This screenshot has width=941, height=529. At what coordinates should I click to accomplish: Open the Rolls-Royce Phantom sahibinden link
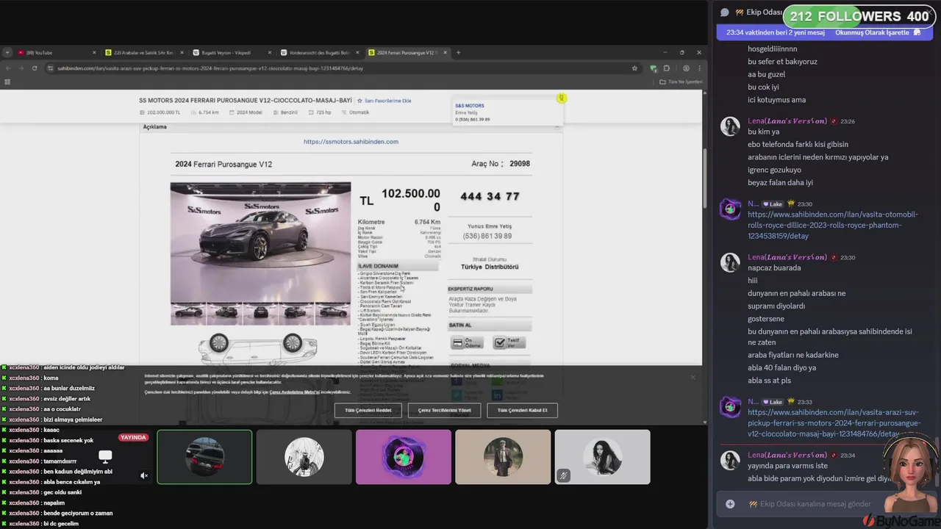pyautogui.click(x=833, y=226)
